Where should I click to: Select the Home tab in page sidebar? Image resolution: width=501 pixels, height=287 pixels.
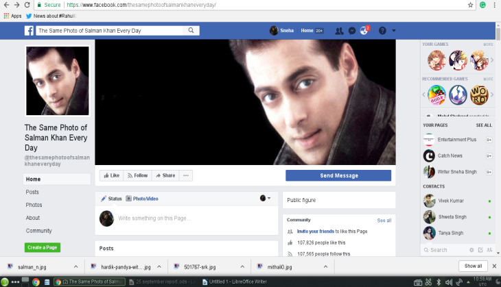point(57,179)
